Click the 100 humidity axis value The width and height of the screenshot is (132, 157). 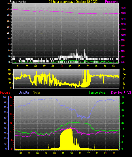pos(5,97)
